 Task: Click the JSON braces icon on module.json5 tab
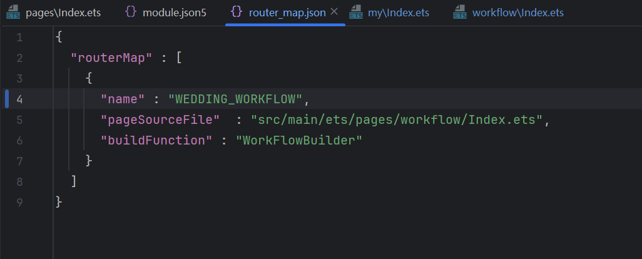coord(130,13)
